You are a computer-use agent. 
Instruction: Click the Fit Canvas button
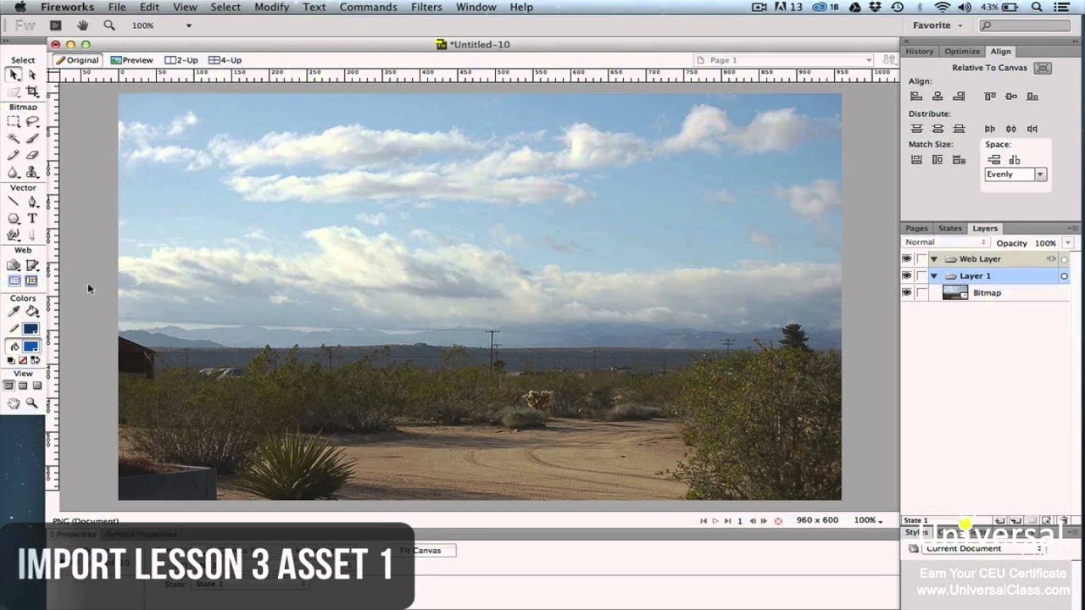[x=420, y=551]
